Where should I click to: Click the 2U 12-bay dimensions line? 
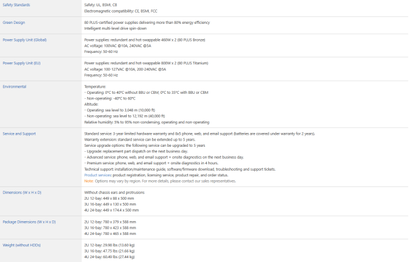[109, 198]
